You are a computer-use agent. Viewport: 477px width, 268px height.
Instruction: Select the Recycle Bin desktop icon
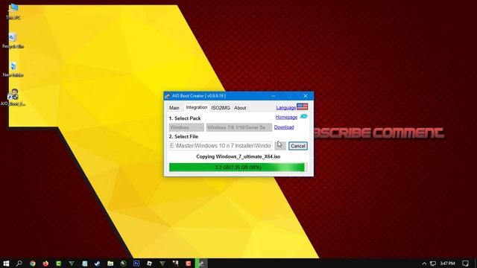pyautogui.click(x=13, y=40)
